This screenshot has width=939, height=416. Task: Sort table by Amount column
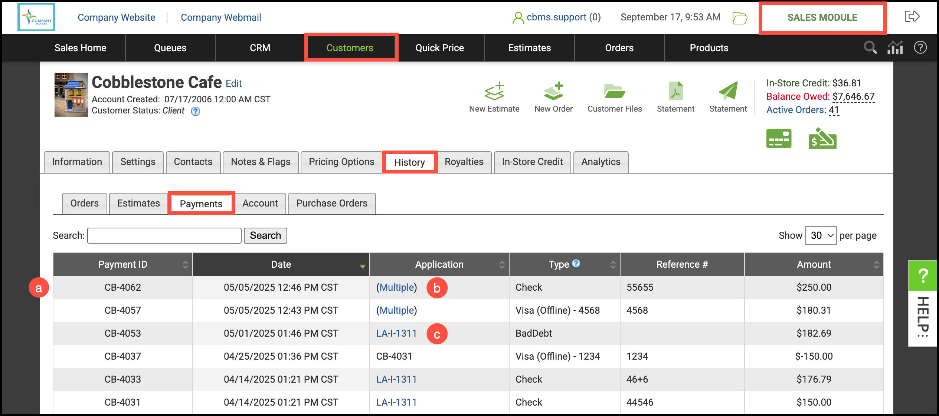click(x=814, y=264)
